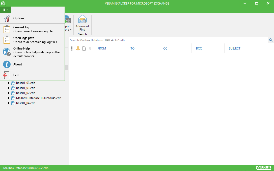
Task: Choose About in the menu
Action: pos(33,64)
